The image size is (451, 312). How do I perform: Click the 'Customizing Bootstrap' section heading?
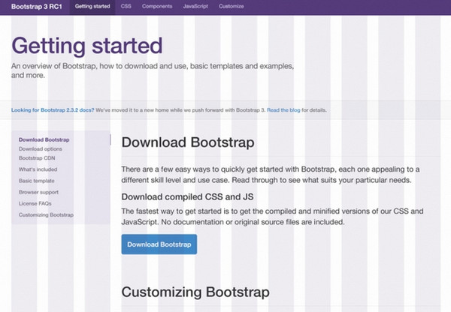click(x=195, y=292)
